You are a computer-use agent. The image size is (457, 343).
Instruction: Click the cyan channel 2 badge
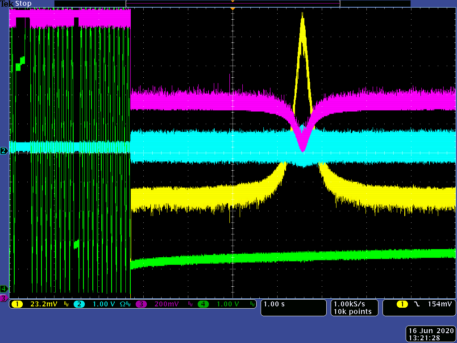(79, 304)
